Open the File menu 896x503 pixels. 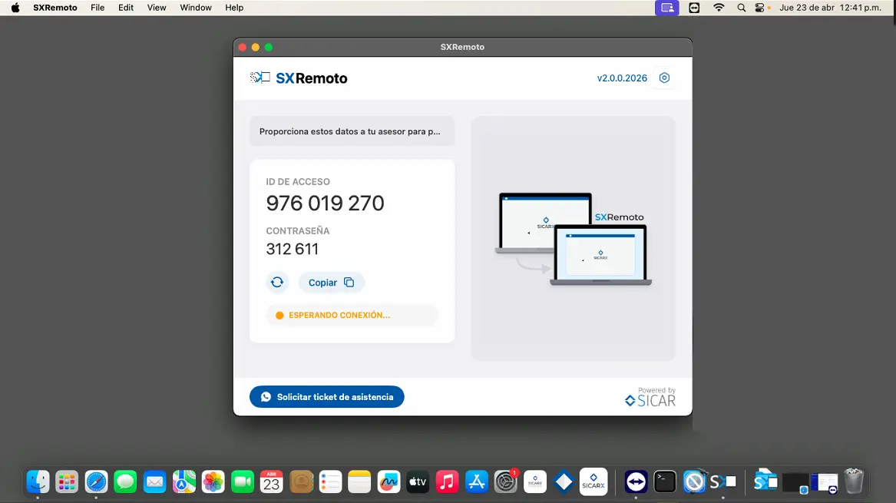[98, 8]
